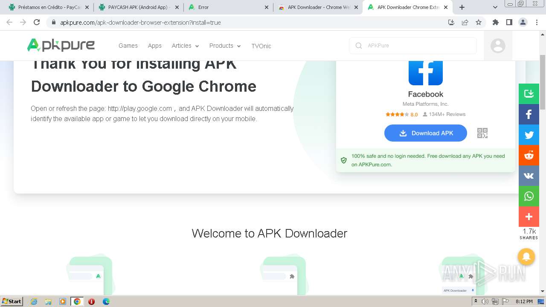This screenshot has width=546, height=307.
Task: Click the APKPure logo
Action: point(61,45)
